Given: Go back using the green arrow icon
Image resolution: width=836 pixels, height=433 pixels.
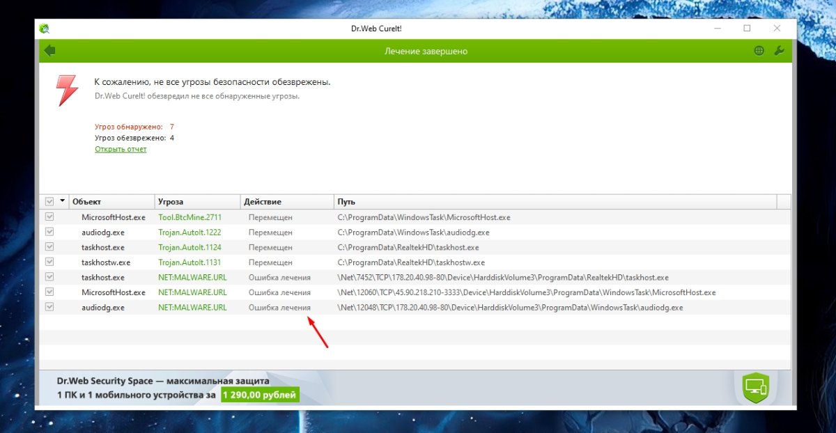Looking at the screenshot, I should [49, 51].
